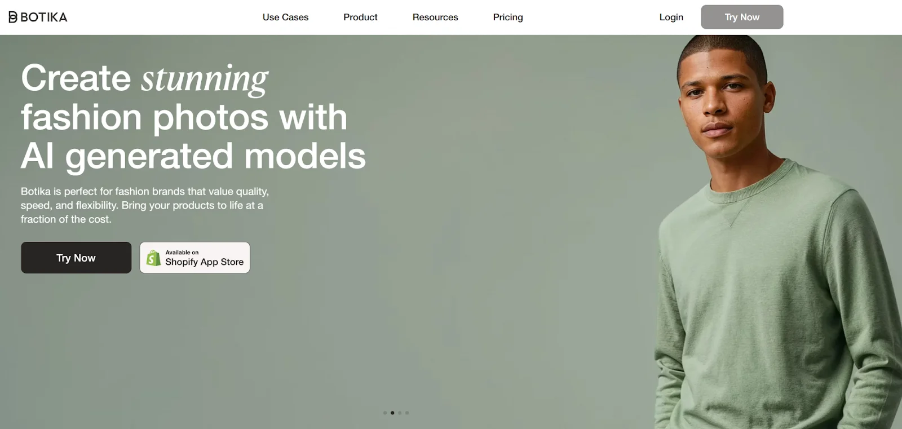Jump to the fourth carousel slide dot
902x429 pixels.
pos(407,413)
